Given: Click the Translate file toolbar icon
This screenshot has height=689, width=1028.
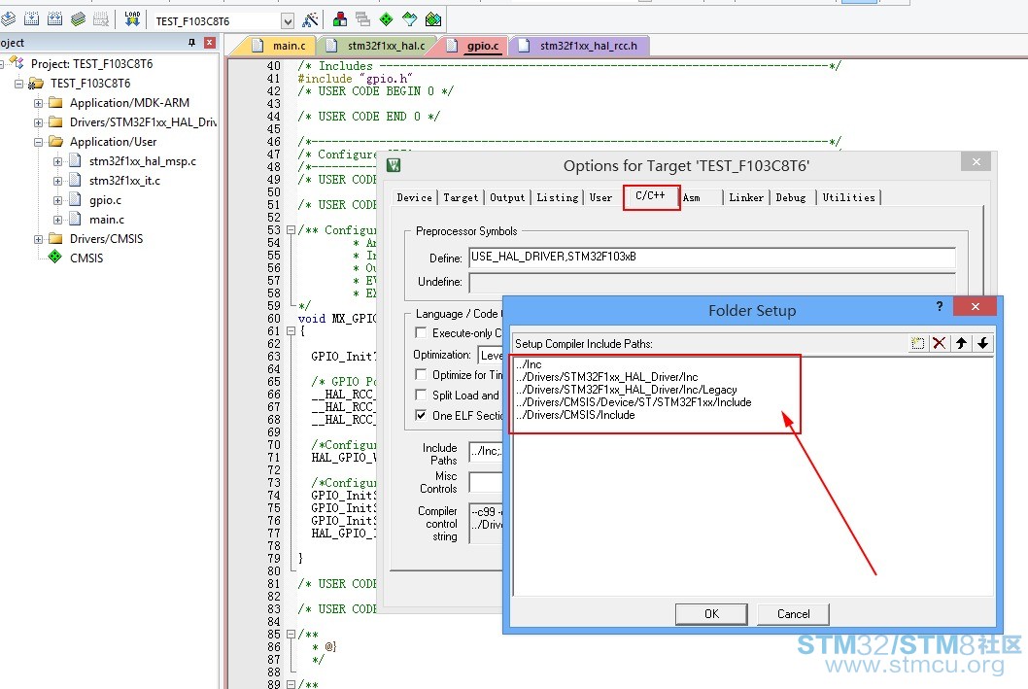Looking at the screenshot, I should pos(8,19).
